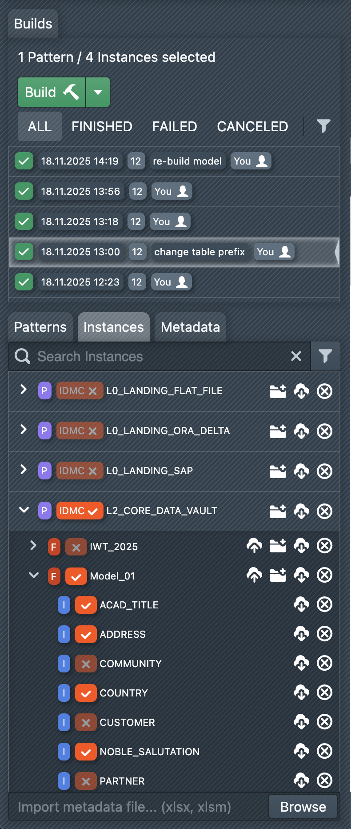Click the Browse button
Viewport: 351px width, 829px height.
pos(303,807)
